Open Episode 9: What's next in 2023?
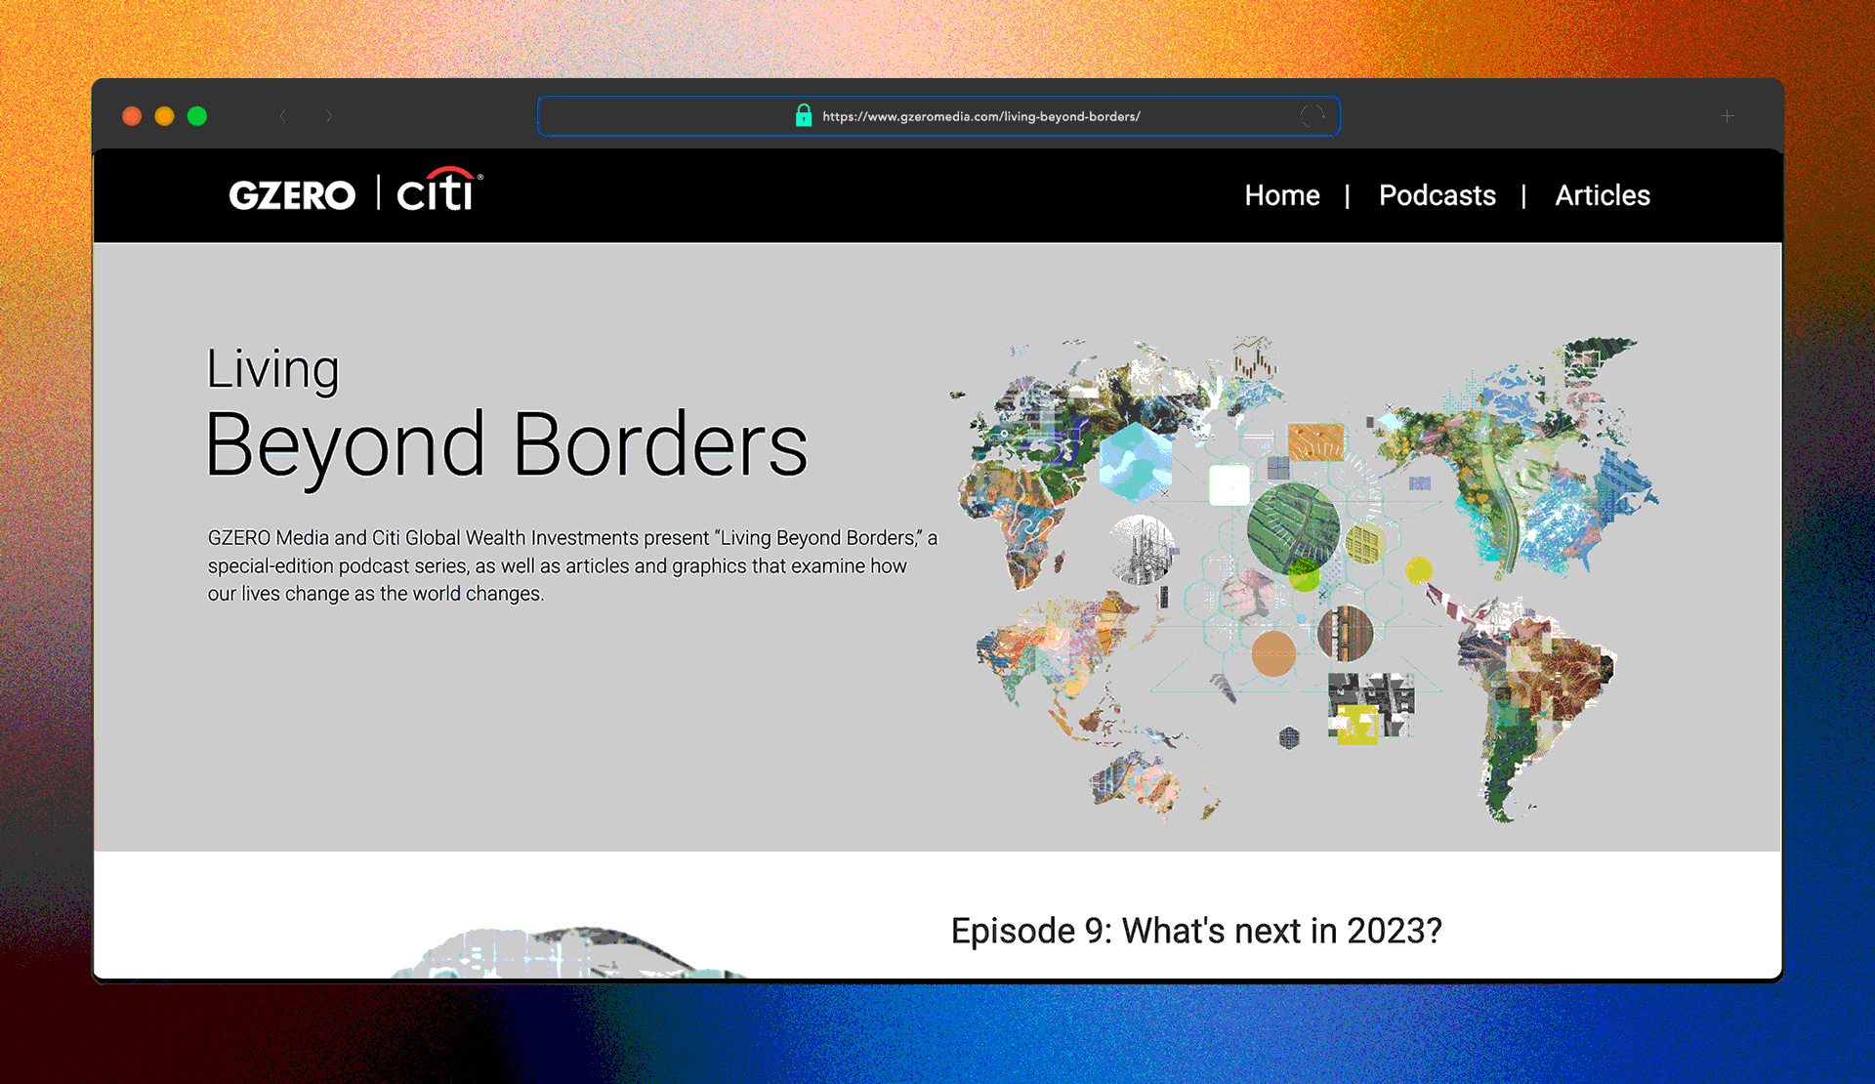1875x1084 pixels. (x=1195, y=931)
